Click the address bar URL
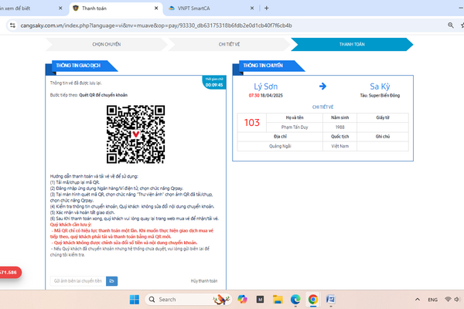The height and width of the screenshot is (309, 464). 156,25
